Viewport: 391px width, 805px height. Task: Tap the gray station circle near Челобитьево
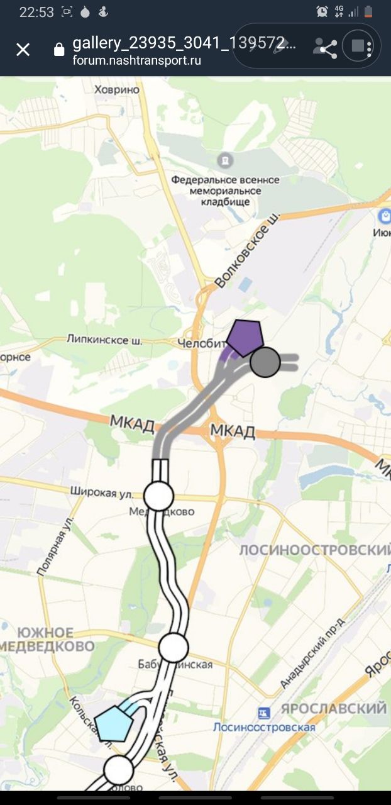[265, 362]
